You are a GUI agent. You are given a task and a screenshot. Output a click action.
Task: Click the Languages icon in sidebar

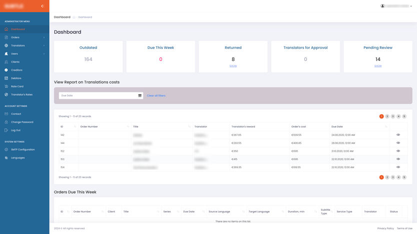pos(6,158)
